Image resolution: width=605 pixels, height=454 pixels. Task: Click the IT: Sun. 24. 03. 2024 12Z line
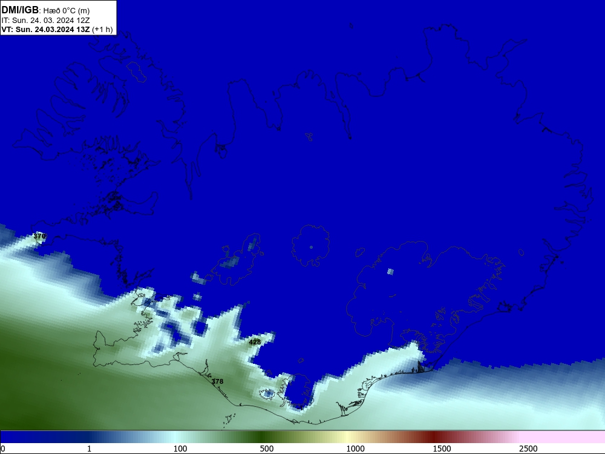45,21
